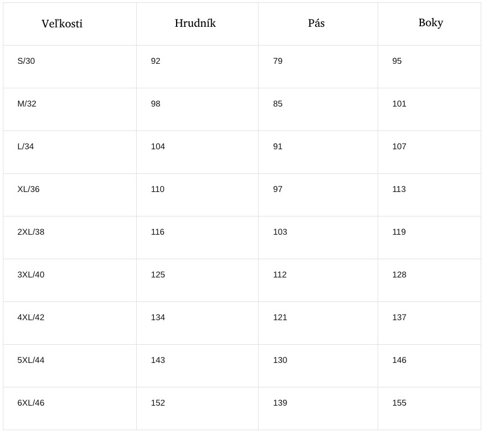Select the 3XL/40 size cell

[69, 280]
